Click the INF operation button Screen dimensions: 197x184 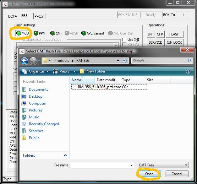pos(151,34)
